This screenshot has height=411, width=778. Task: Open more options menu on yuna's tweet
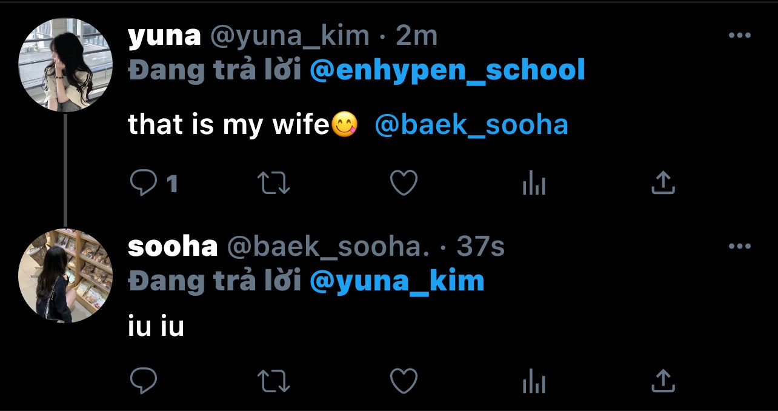[x=739, y=36]
